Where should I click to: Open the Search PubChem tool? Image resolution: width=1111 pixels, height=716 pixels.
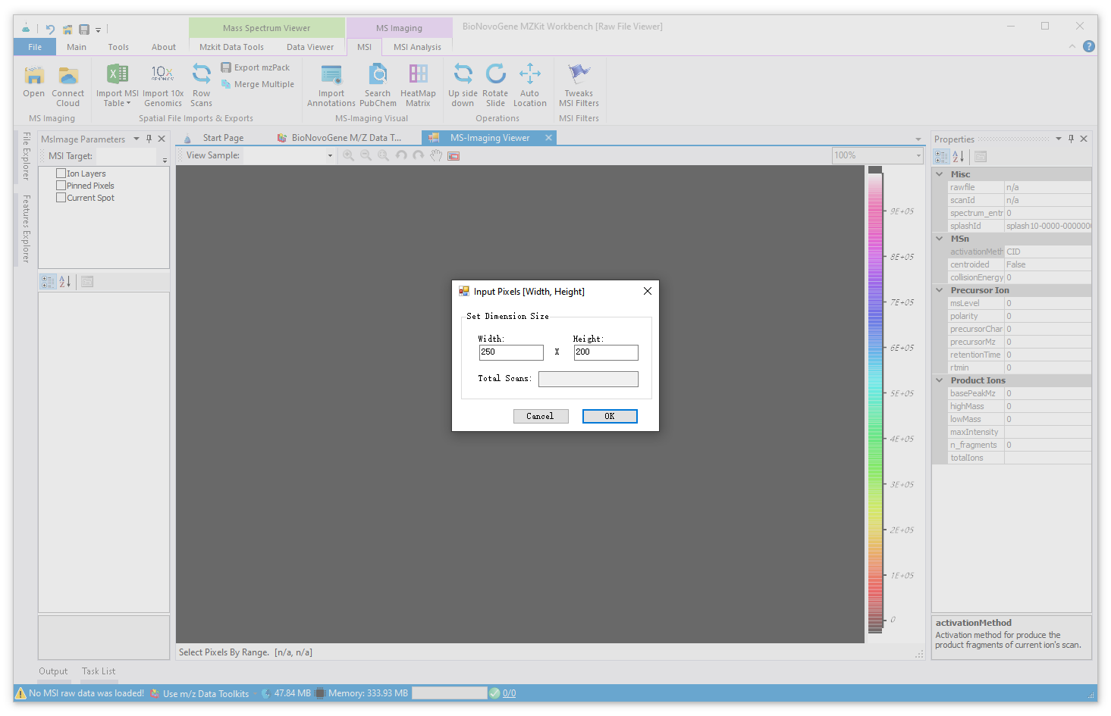[x=378, y=75]
